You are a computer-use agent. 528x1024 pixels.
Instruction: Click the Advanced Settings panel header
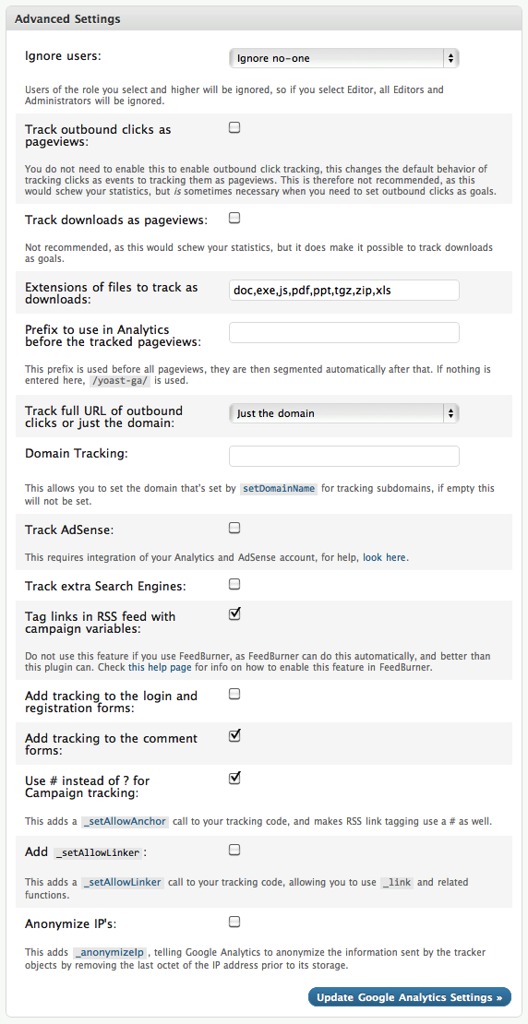pyautogui.click(x=264, y=19)
